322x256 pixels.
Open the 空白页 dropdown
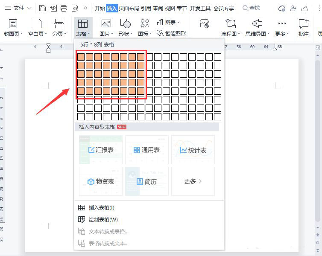(x=38, y=28)
